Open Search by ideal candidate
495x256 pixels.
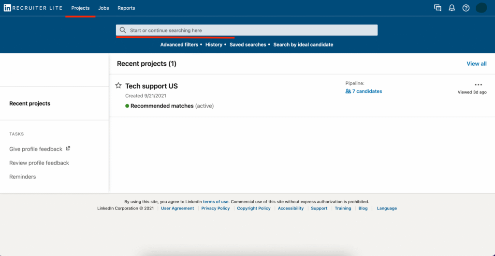(x=303, y=45)
